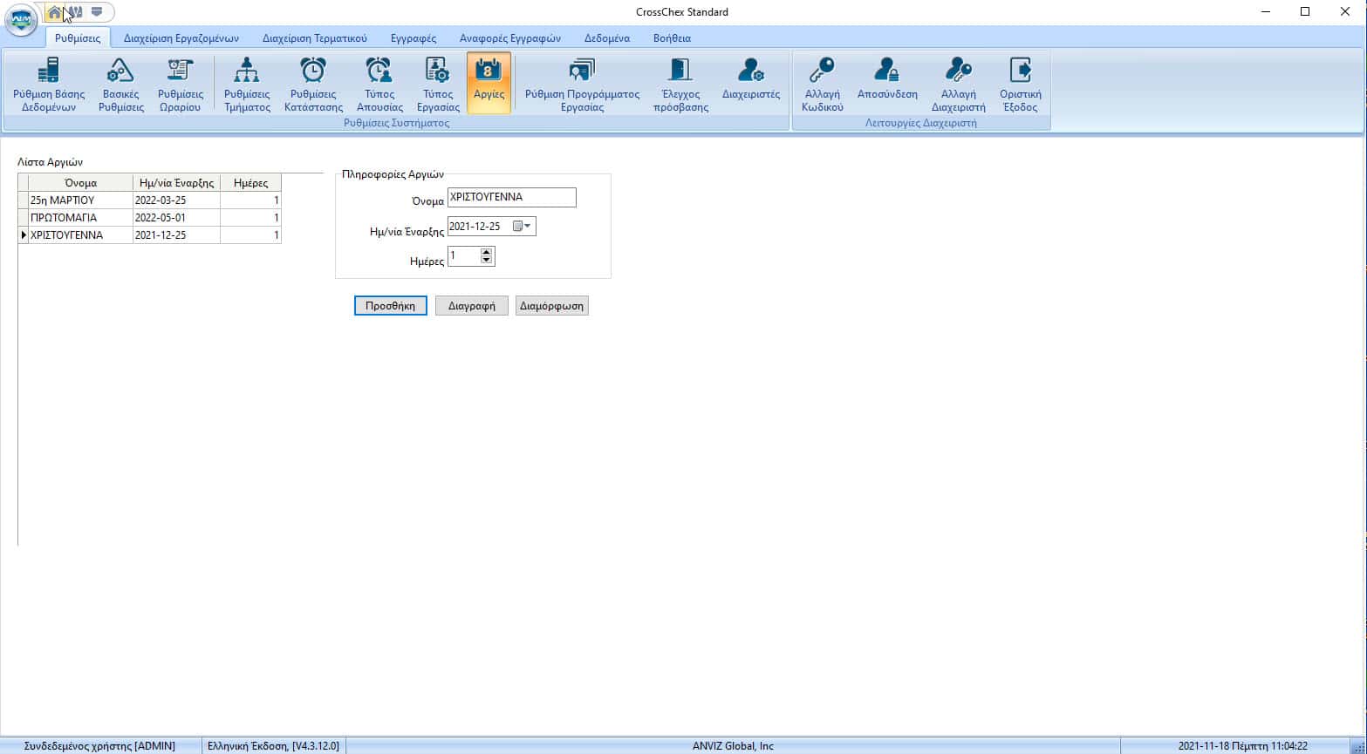The width and height of the screenshot is (1367, 754).
Task: Close the CrossChex Standard window
Action: point(1345,11)
